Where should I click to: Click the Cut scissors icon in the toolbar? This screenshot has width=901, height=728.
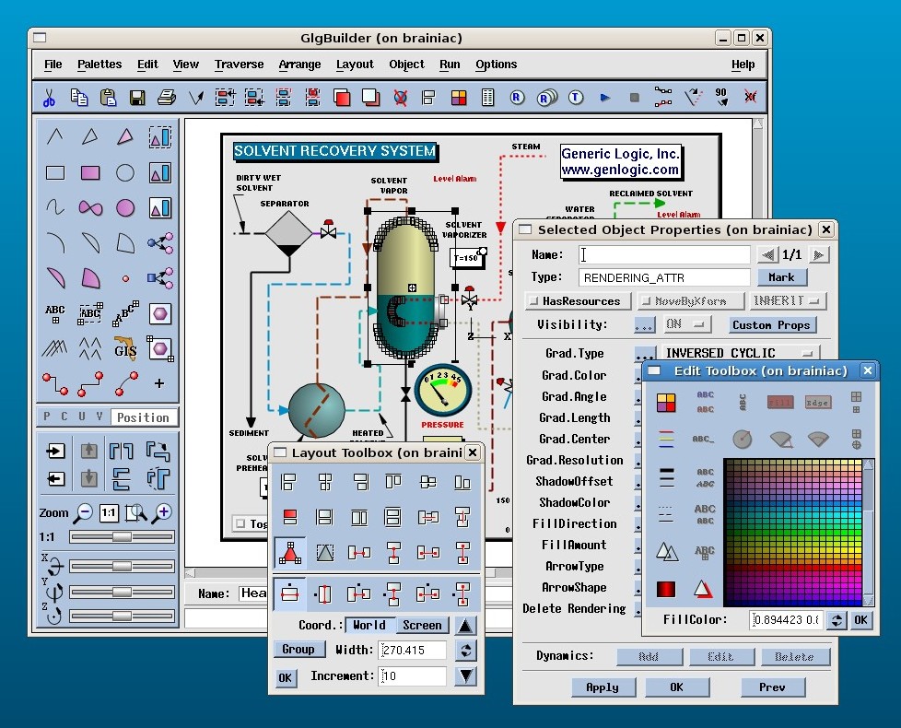coord(48,97)
